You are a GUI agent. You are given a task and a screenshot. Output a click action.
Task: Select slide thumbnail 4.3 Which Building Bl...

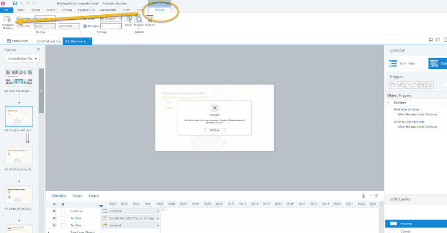click(19, 156)
